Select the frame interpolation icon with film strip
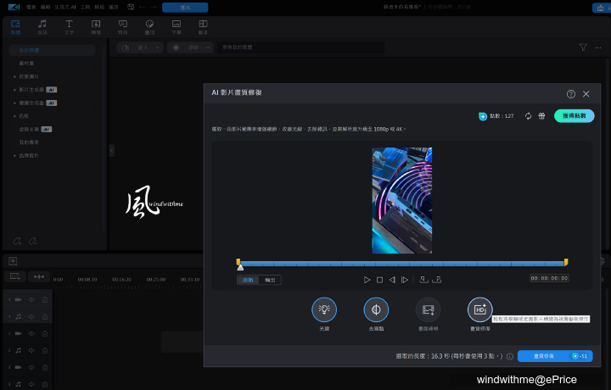Screen dimensions: 611x390 (x=428, y=309)
